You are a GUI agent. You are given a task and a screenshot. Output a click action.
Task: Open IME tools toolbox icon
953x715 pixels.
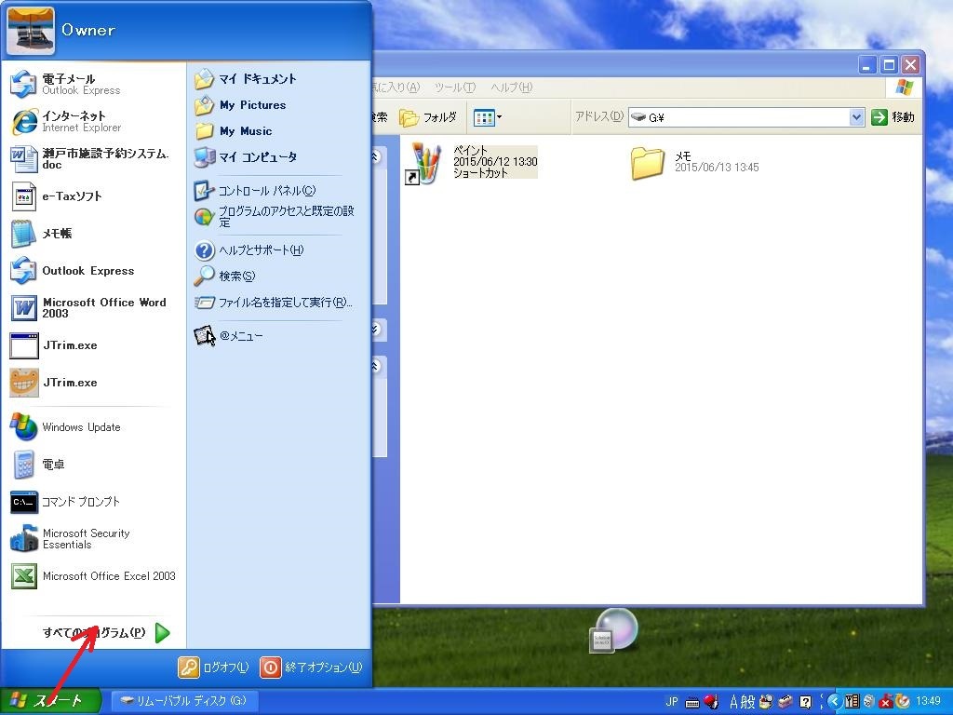(785, 702)
